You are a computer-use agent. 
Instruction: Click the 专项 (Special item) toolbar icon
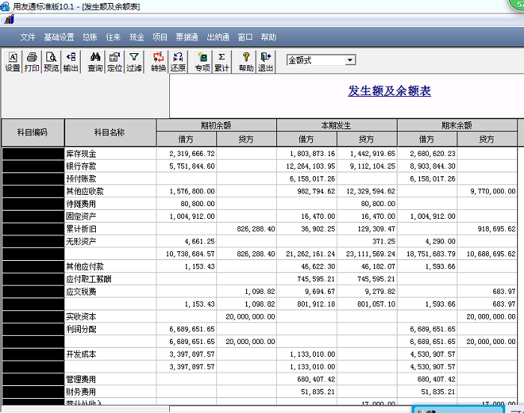[202, 61]
